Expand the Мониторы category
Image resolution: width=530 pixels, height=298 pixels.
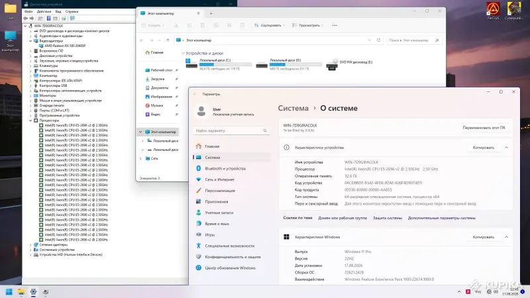point(30,95)
